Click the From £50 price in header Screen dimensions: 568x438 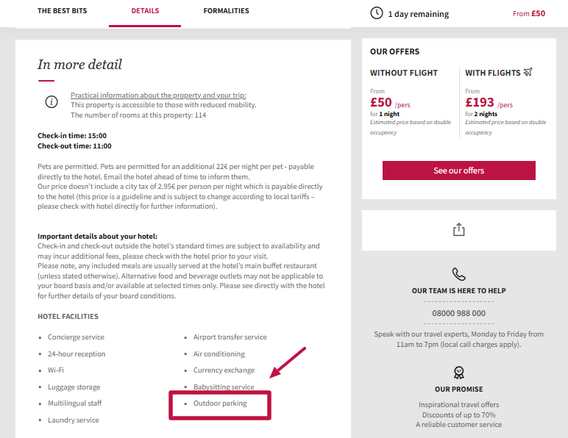click(x=528, y=13)
